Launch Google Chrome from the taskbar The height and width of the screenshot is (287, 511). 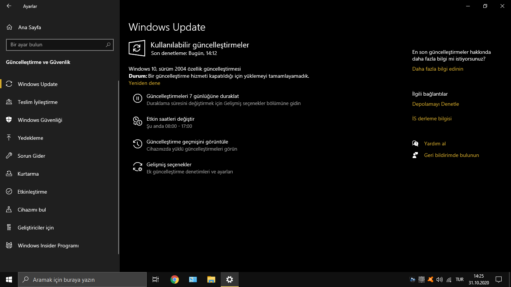click(x=174, y=280)
